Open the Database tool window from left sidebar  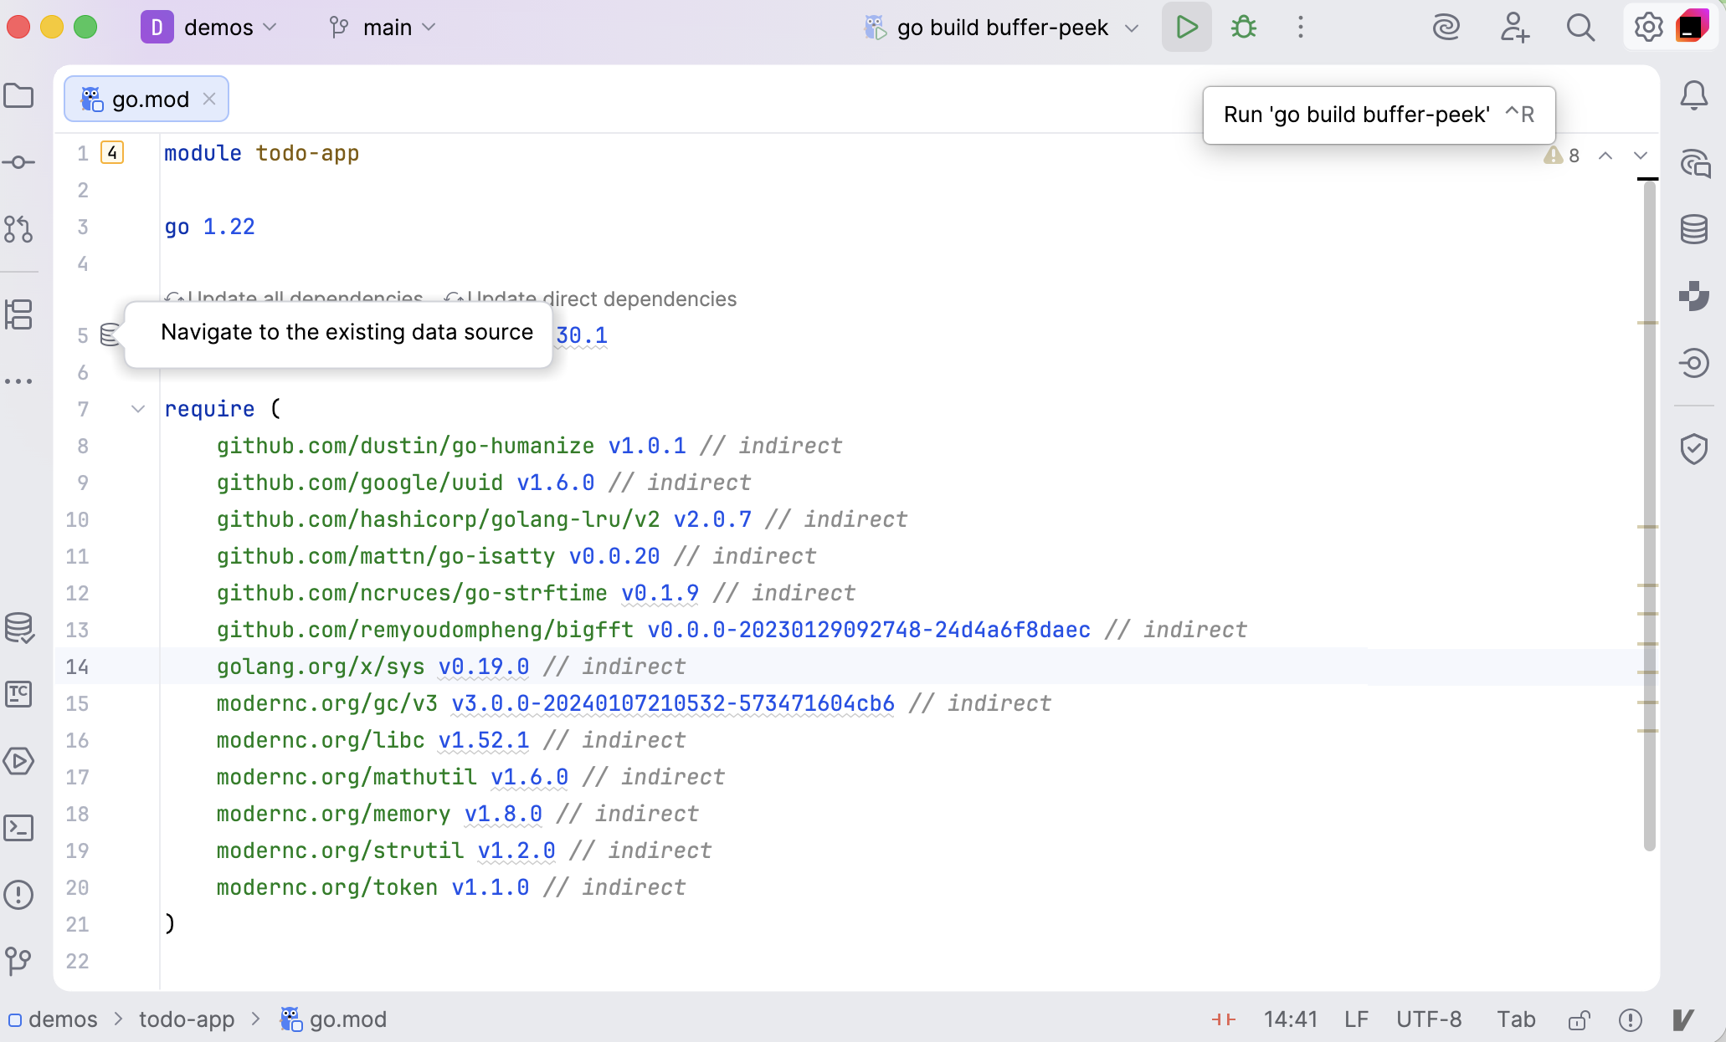coord(19,628)
